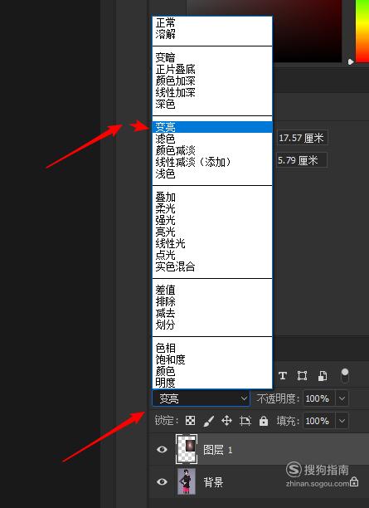Apply 颜色 blend mode

tap(212, 371)
